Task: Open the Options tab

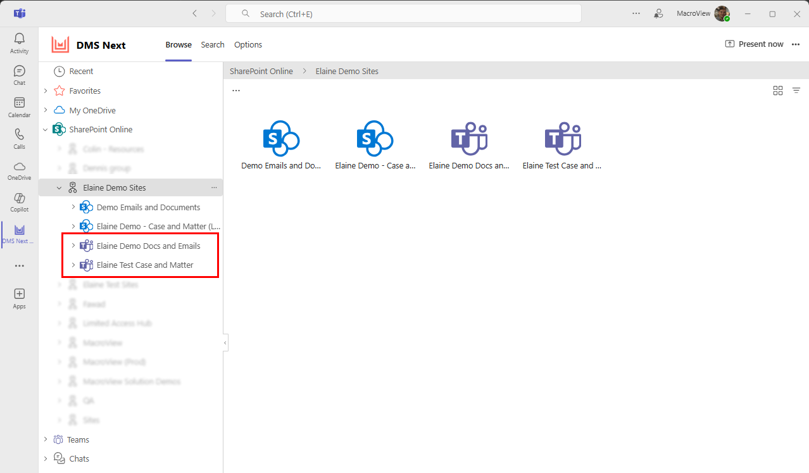Action: [x=248, y=45]
